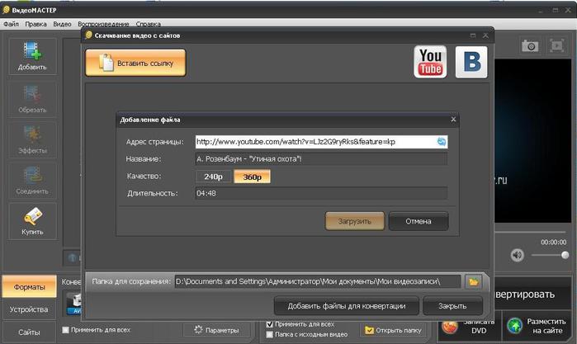Refresh the page address with the arrow icon

442,142
